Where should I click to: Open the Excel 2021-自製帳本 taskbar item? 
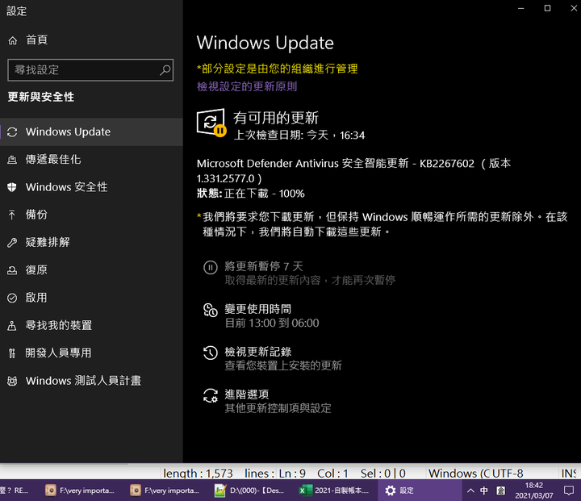click(x=335, y=491)
